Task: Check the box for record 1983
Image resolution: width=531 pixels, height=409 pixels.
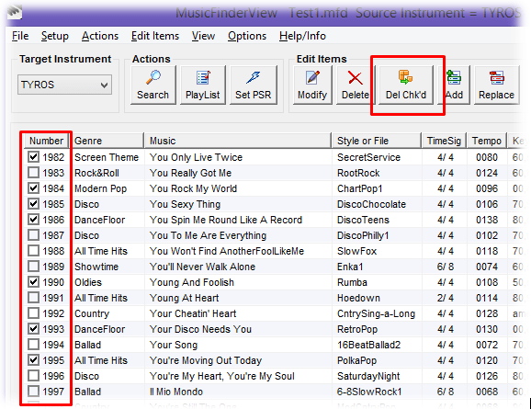Action: (x=33, y=173)
